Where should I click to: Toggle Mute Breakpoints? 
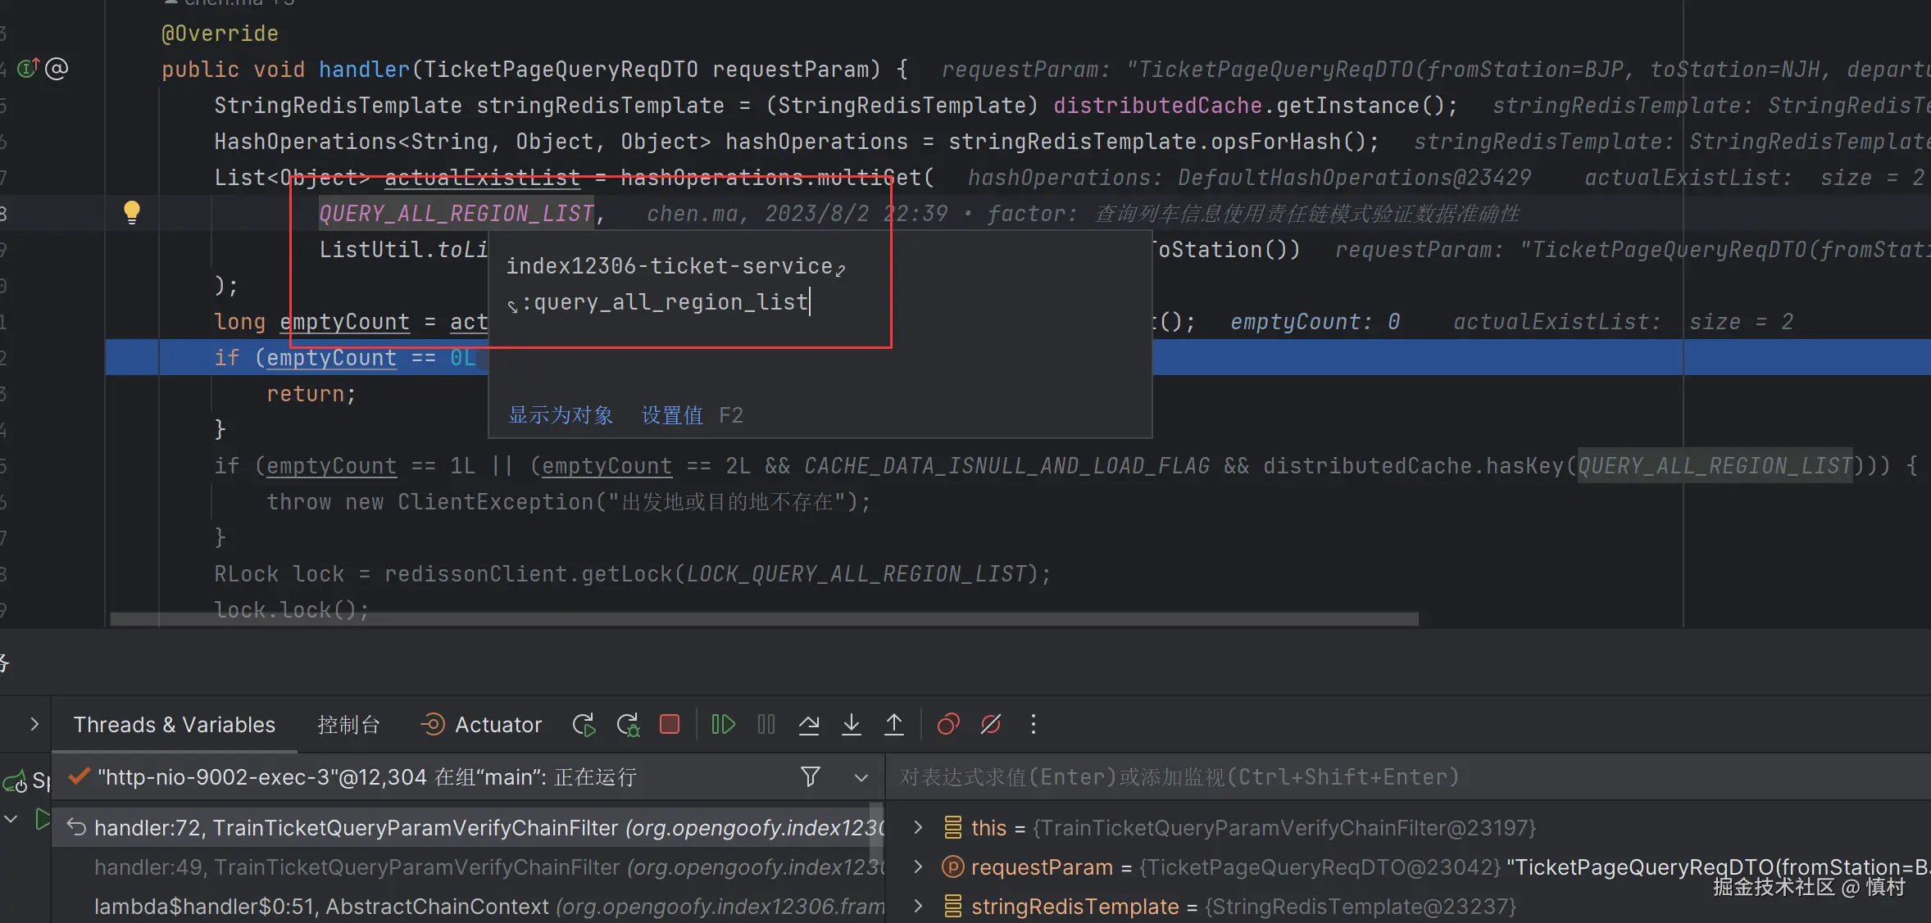991,725
